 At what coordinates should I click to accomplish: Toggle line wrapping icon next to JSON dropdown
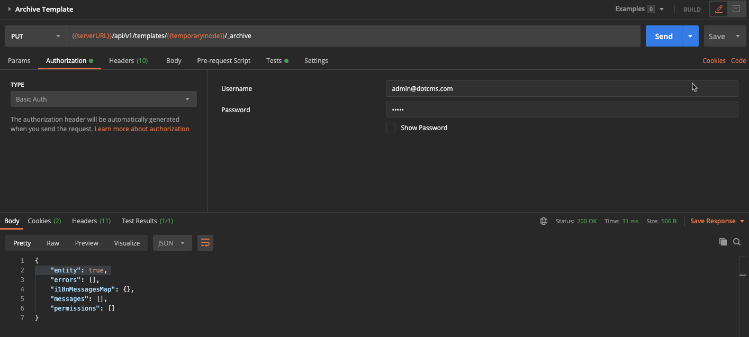click(x=205, y=242)
